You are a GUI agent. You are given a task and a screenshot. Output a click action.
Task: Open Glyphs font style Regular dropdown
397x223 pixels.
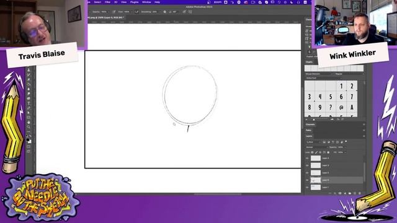pos(349,74)
